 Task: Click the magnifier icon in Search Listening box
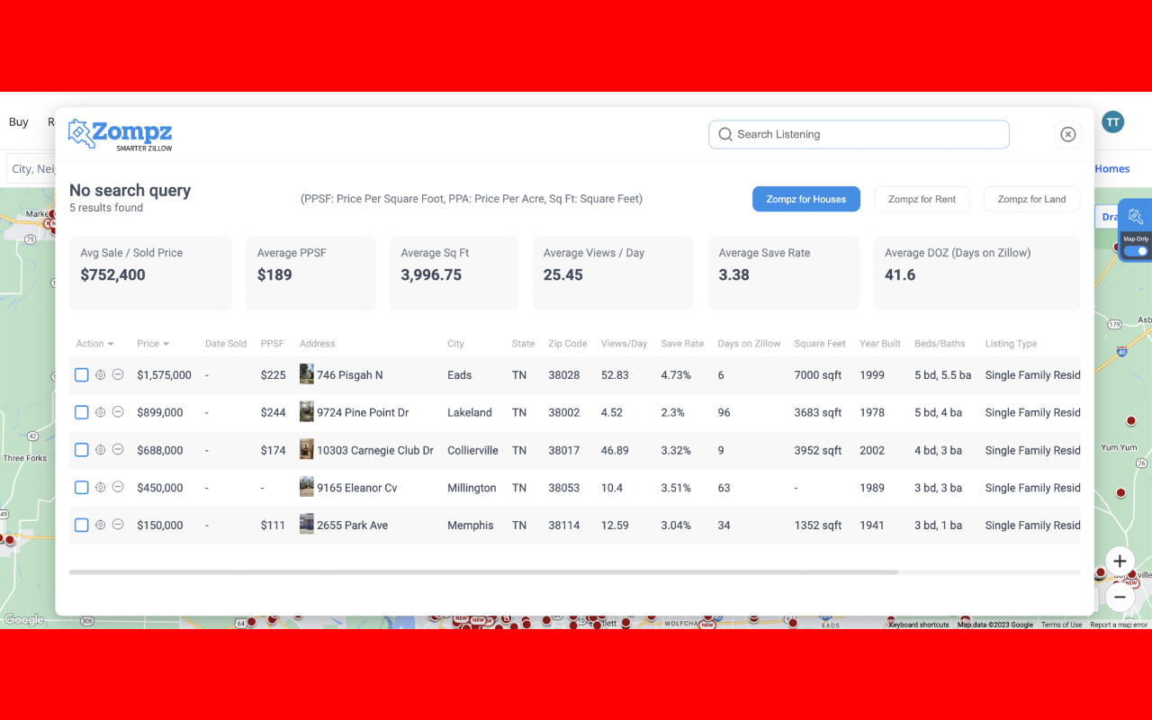pyautogui.click(x=725, y=134)
